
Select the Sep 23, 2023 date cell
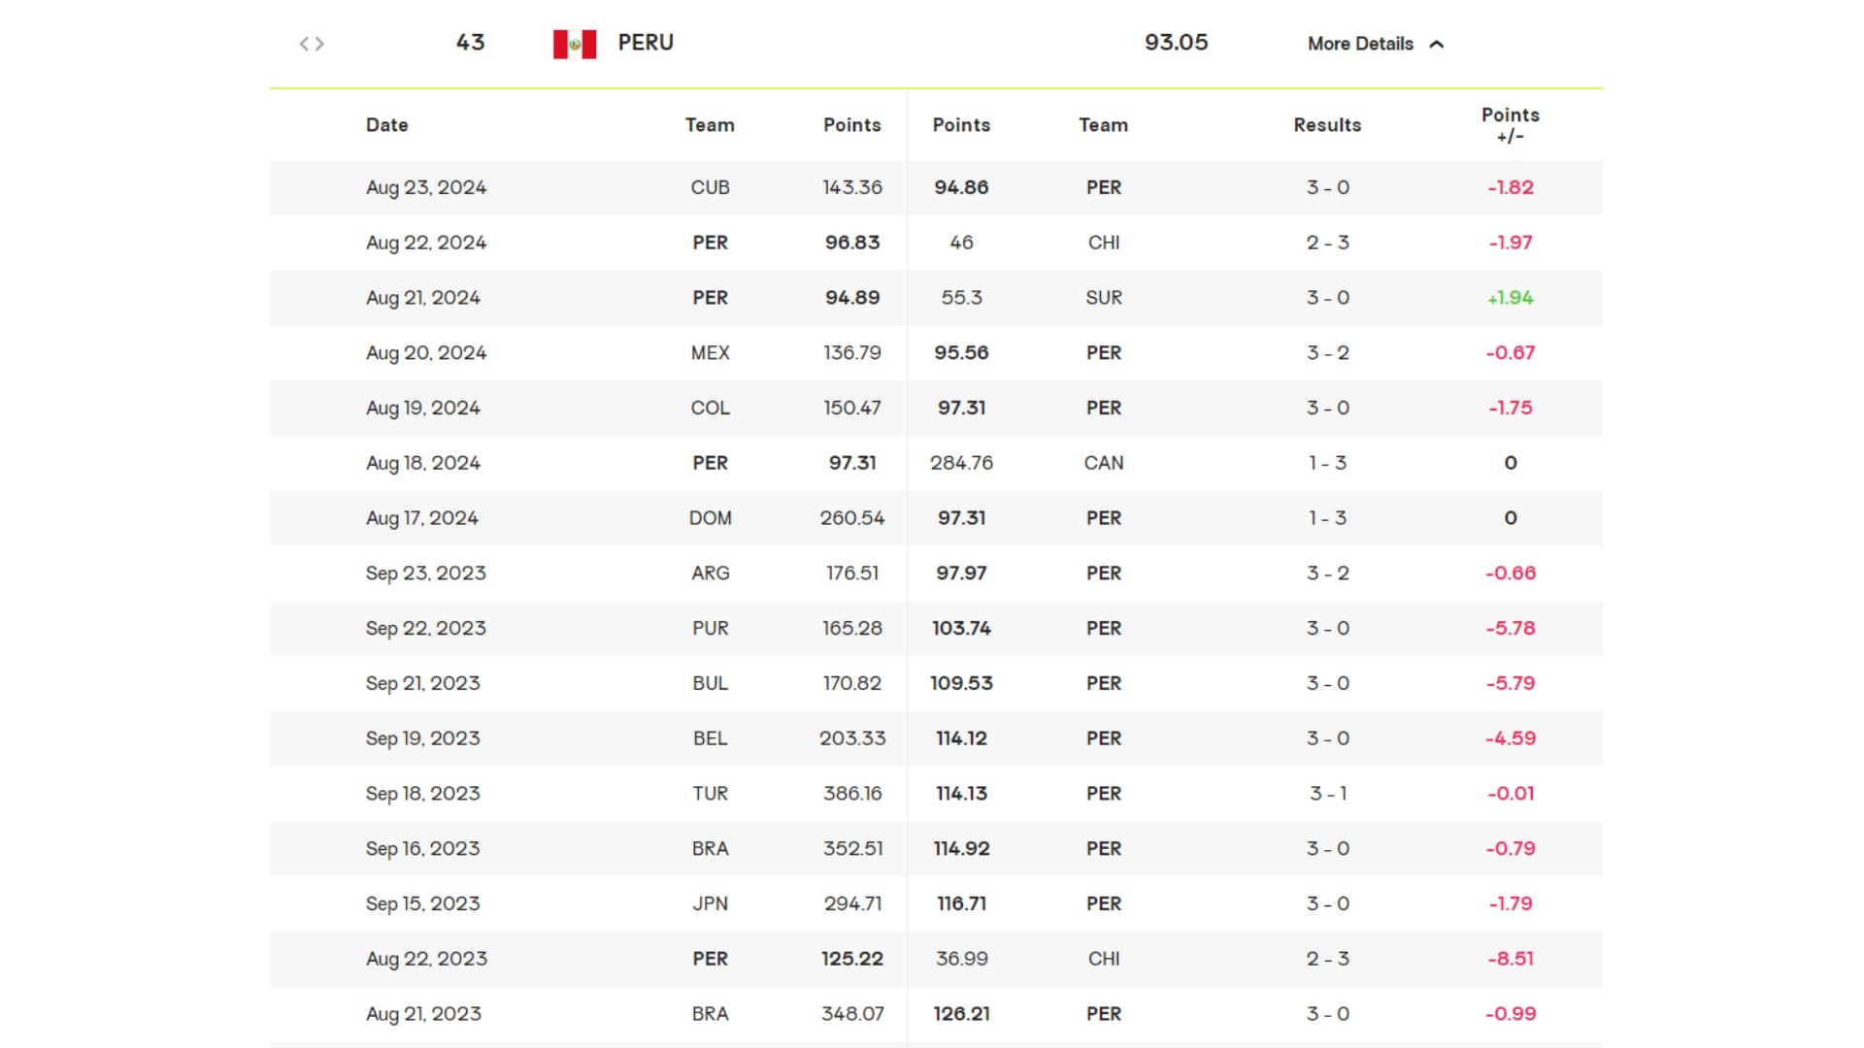426,573
